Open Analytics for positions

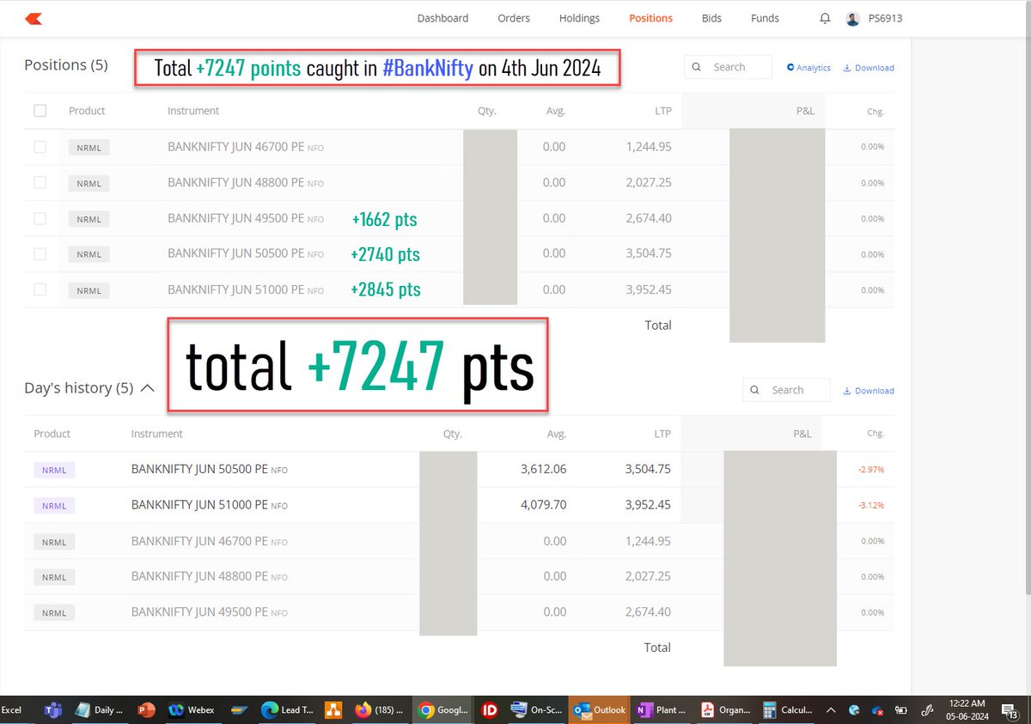809,68
